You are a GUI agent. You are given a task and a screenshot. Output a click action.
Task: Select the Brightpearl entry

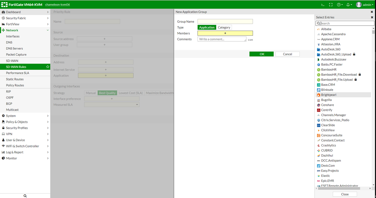tap(328, 95)
